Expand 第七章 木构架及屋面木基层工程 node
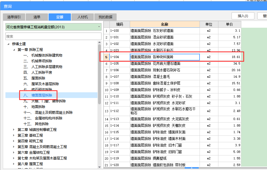267x170 pixels. (x=14, y=158)
